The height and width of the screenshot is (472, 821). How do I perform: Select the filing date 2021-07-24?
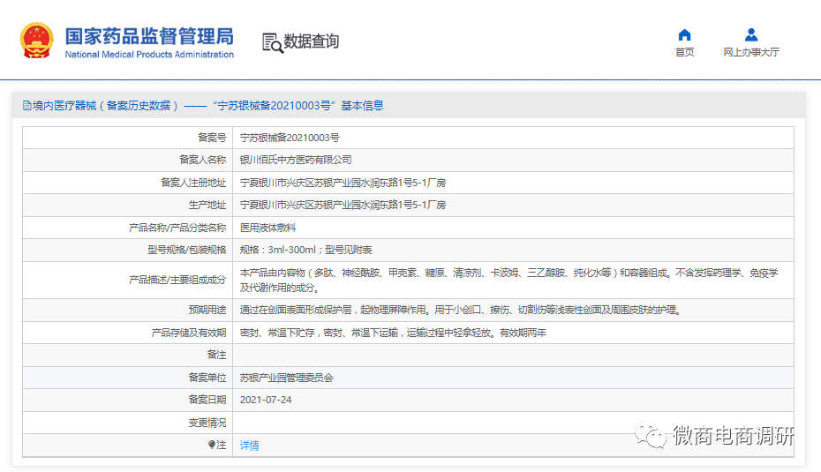(266, 400)
